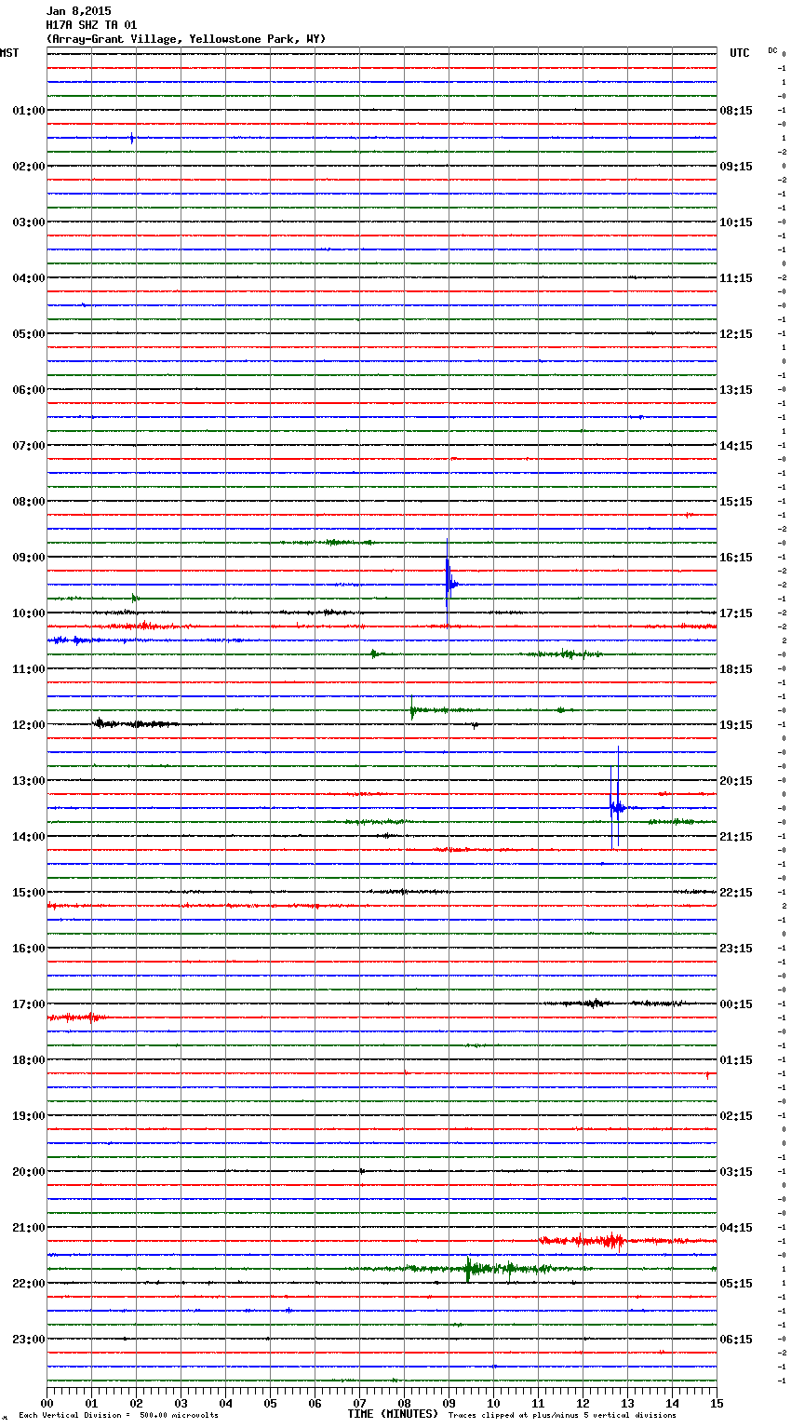Click the 14:15 UTC time label

(736, 446)
